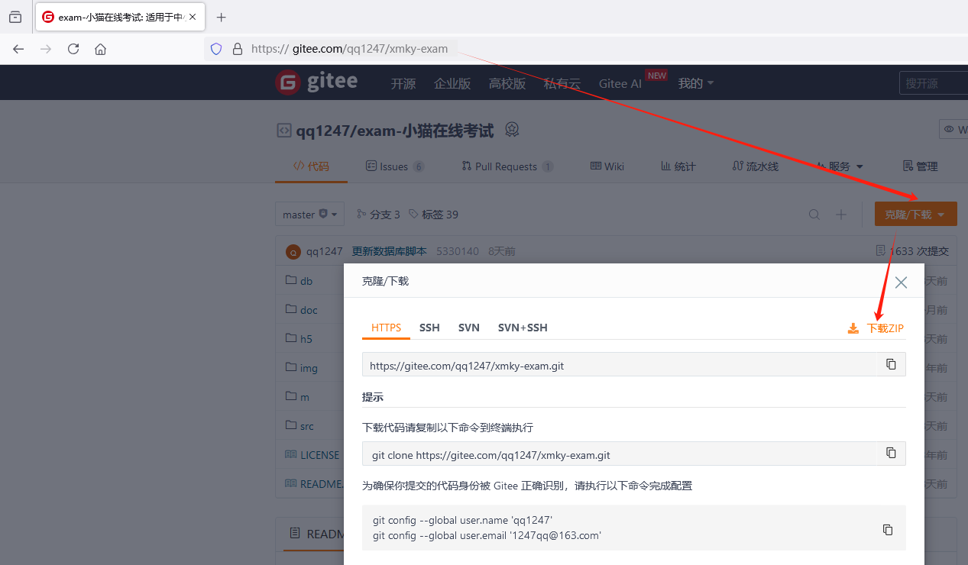Click the Gitee logo
This screenshot has width=968, height=565.
(x=316, y=82)
